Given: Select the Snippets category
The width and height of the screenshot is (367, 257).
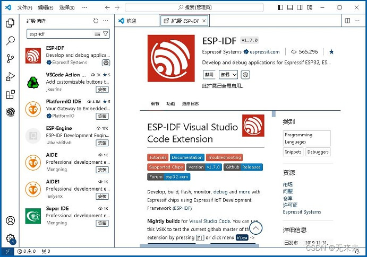Looking at the screenshot, I should [293, 152].
